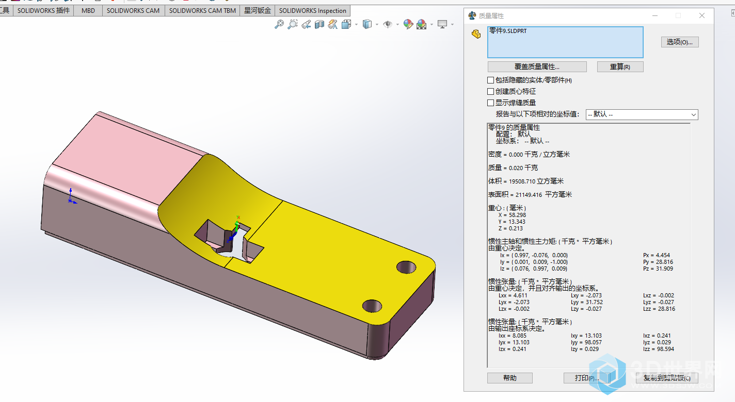Check 包括隐藏的实体/零部件 checkbox
The width and height of the screenshot is (735, 402).
click(491, 80)
